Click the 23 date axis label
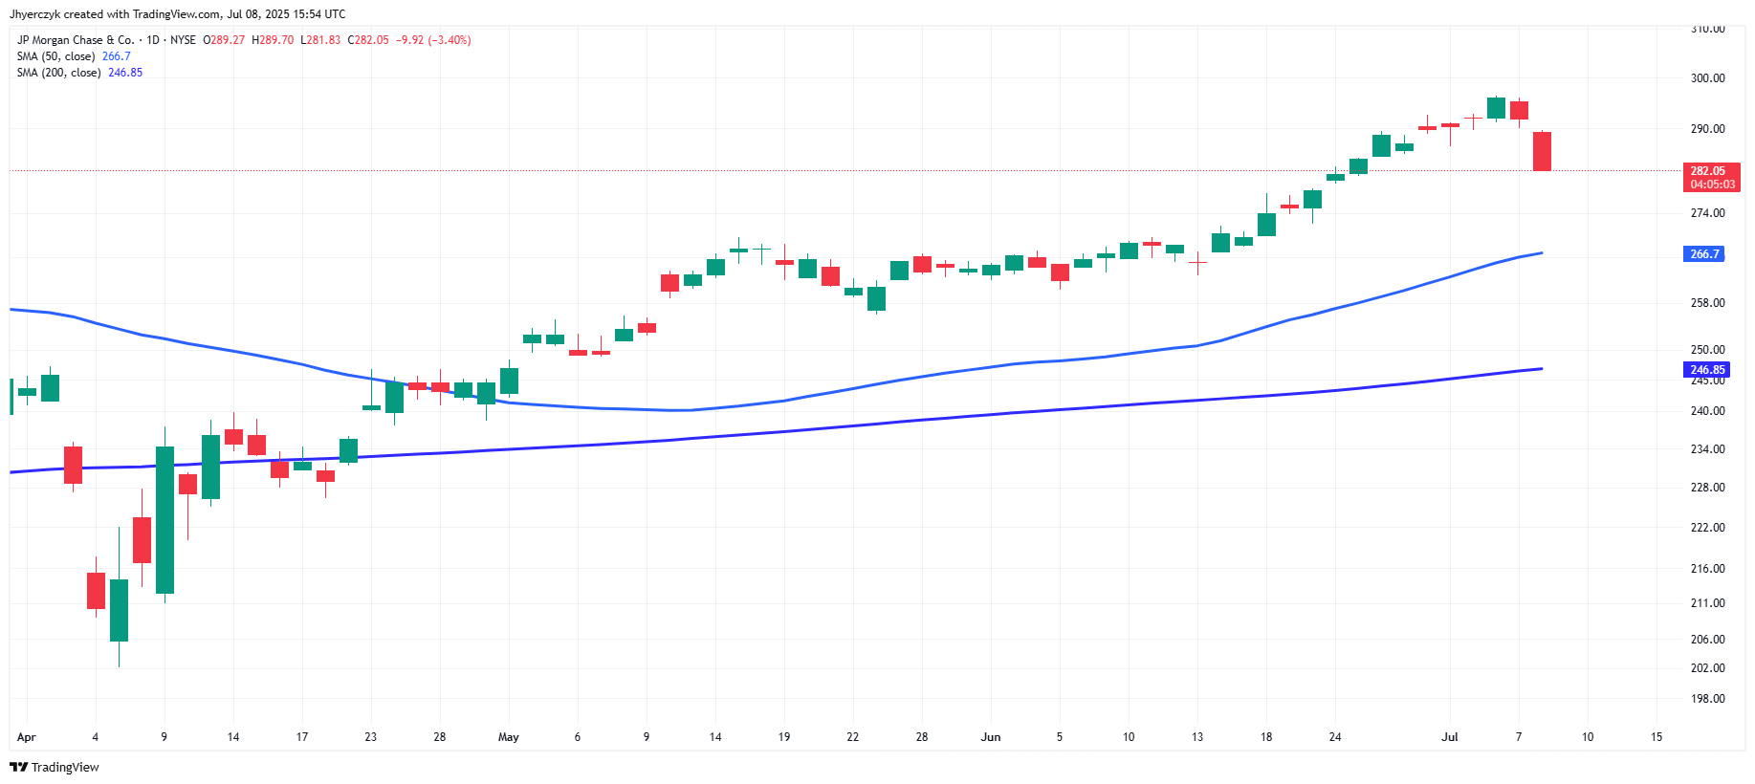Image resolution: width=1755 pixels, height=784 pixels. click(371, 737)
